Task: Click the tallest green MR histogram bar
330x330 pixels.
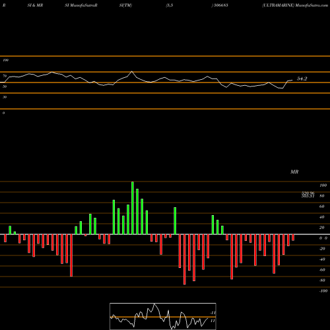Action: point(133,208)
